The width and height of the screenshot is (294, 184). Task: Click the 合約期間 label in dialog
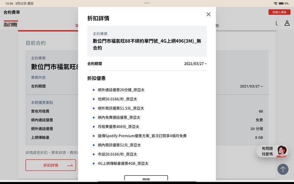[x=95, y=64]
